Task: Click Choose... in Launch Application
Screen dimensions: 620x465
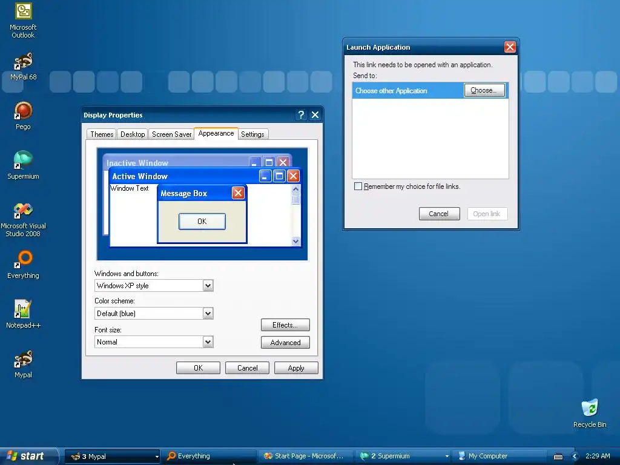Action: pos(484,91)
